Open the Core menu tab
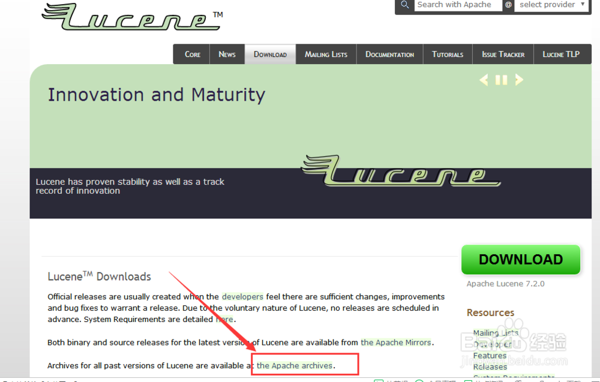 tap(192, 55)
